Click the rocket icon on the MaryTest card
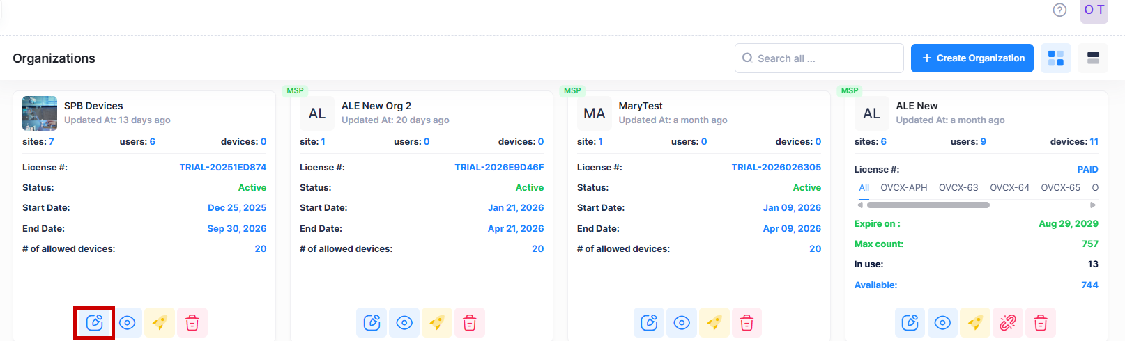This screenshot has height=341, width=1125. [x=714, y=323]
